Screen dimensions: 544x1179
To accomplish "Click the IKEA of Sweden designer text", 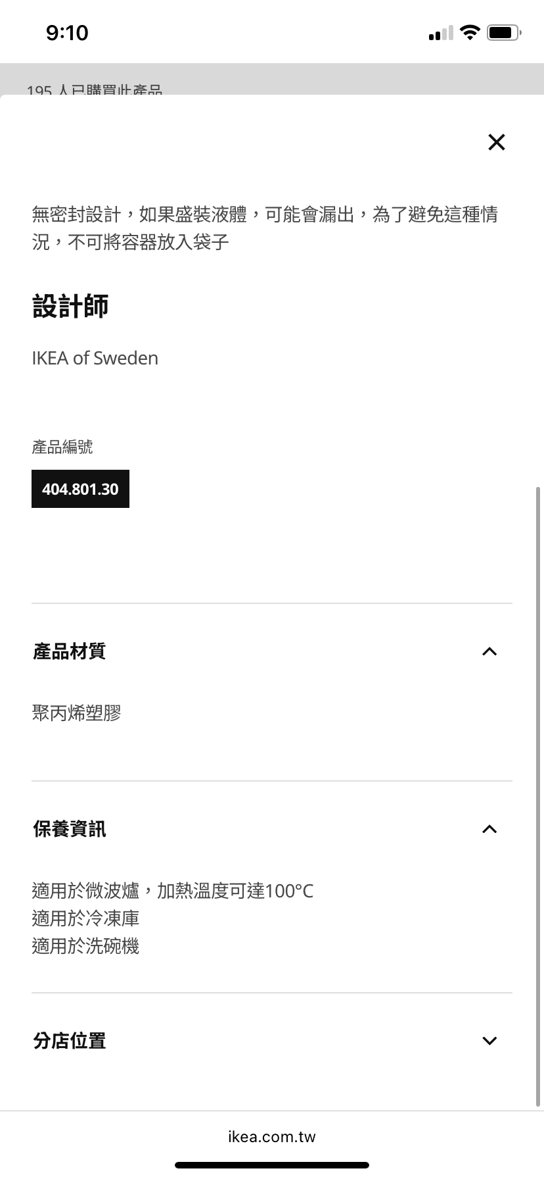I will pos(95,358).
